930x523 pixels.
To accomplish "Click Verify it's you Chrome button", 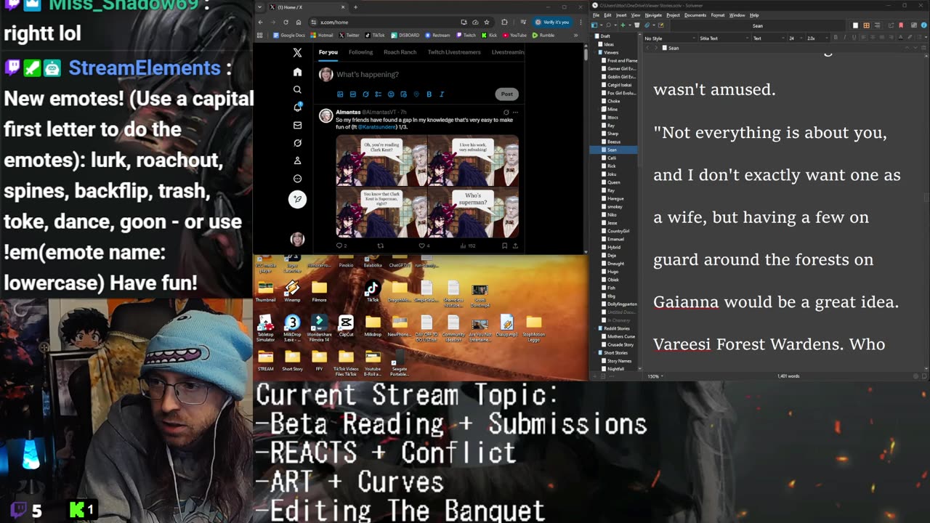I will click(552, 22).
